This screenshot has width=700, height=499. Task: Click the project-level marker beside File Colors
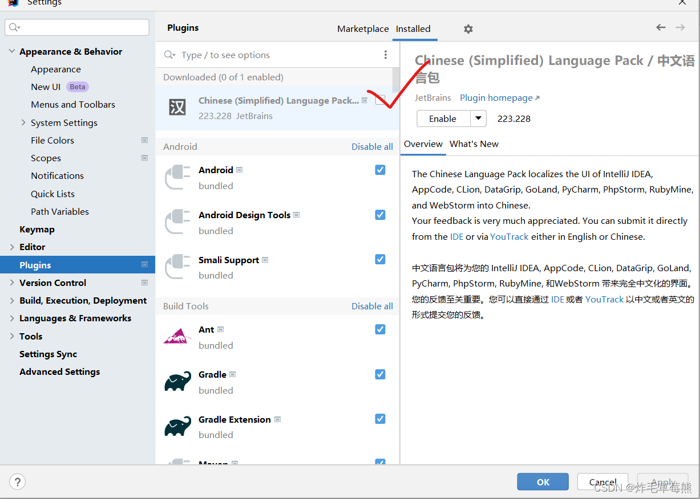(x=145, y=140)
